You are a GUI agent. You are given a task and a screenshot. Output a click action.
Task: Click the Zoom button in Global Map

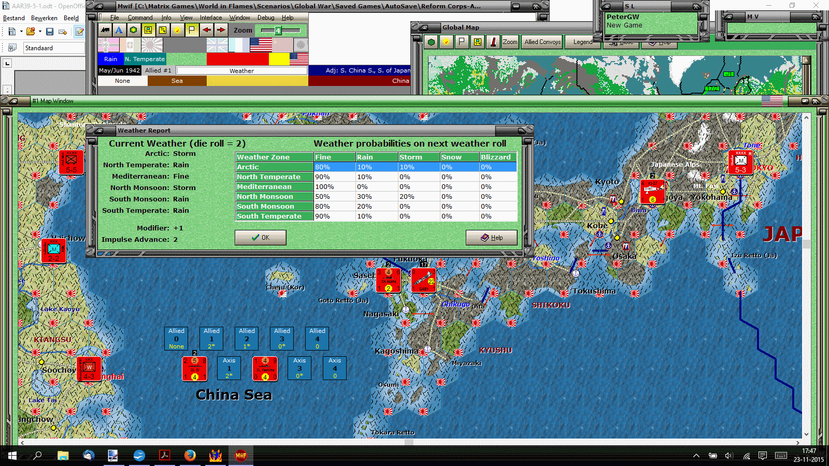[510, 42]
